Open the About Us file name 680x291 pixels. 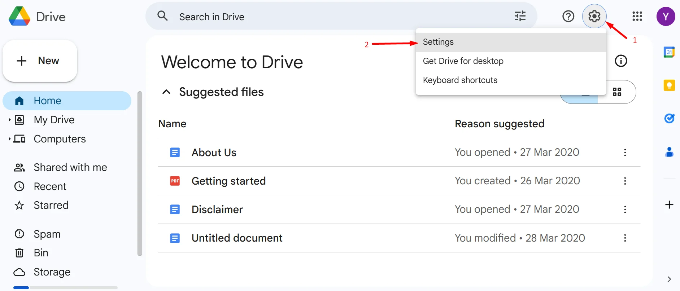214,153
